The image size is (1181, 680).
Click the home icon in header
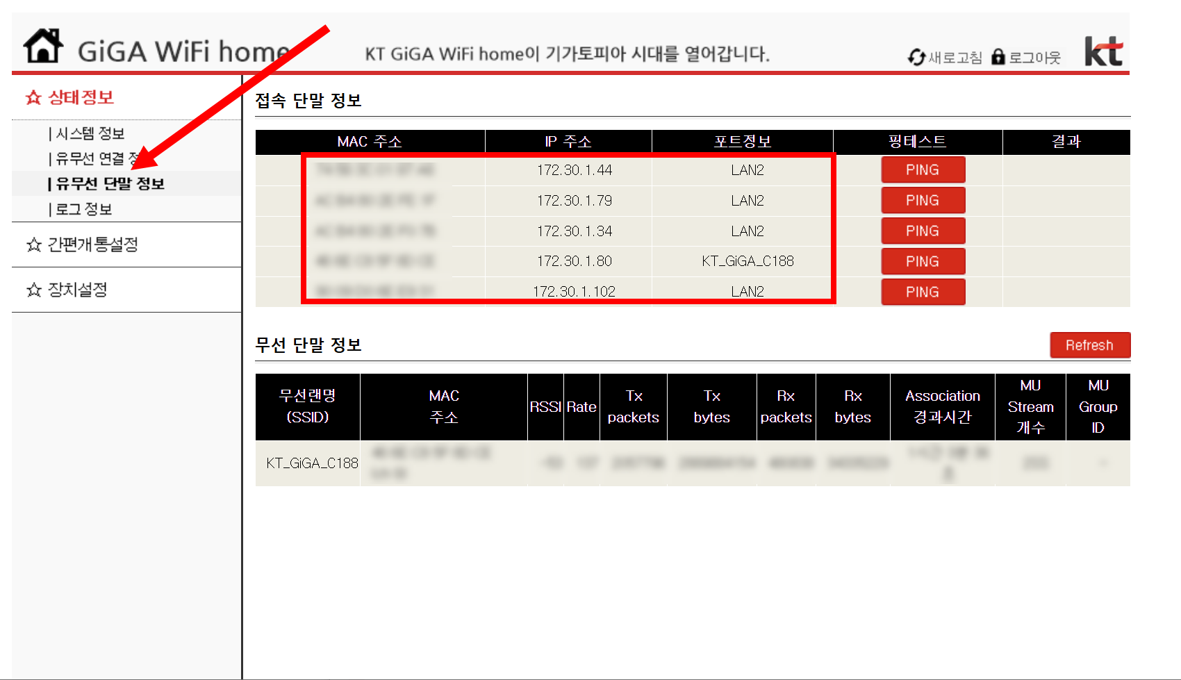[x=43, y=46]
